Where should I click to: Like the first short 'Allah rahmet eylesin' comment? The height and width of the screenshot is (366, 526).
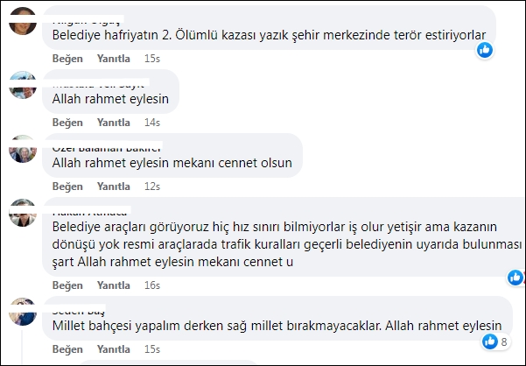67,123
